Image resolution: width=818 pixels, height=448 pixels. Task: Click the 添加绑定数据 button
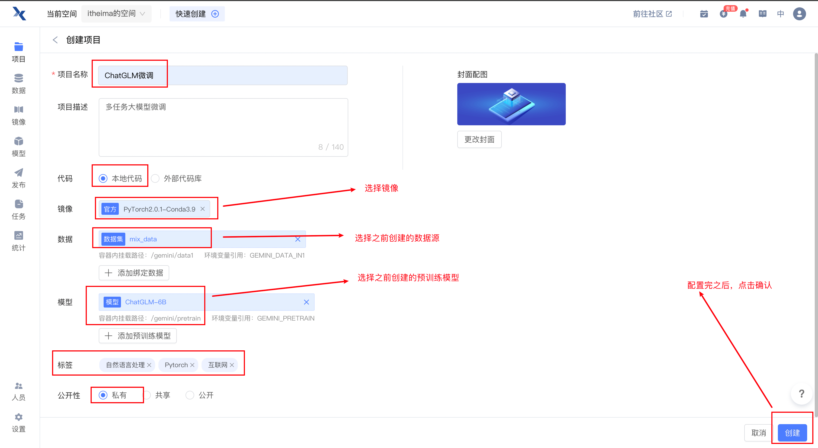click(x=134, y=273)
